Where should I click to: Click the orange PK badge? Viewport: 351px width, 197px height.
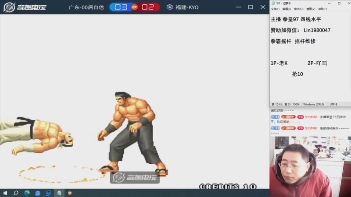pyautogui.click(x=135, y=7)
